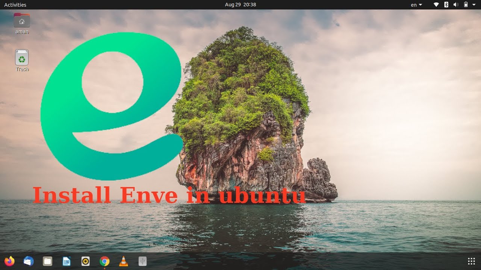Open the Trash desktop icon
Image resolution: width=481 pixels, height=270 pixels.
pyautogui.click(x=22, y=60)
